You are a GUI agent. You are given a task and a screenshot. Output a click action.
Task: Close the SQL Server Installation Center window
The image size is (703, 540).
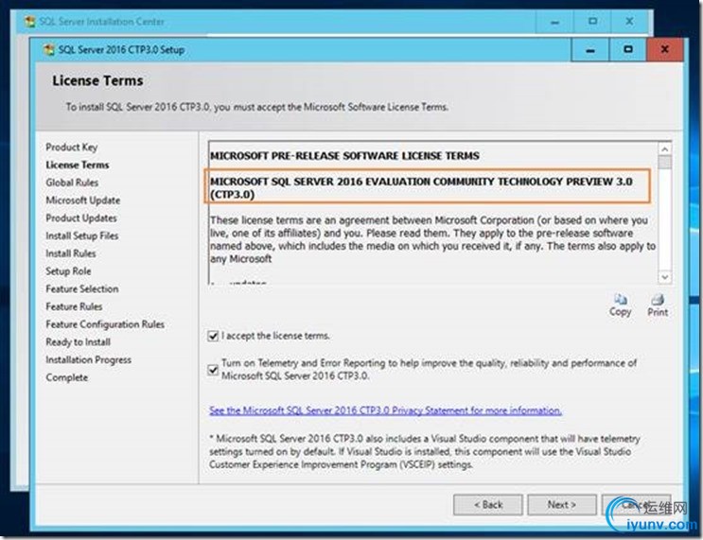629,22
